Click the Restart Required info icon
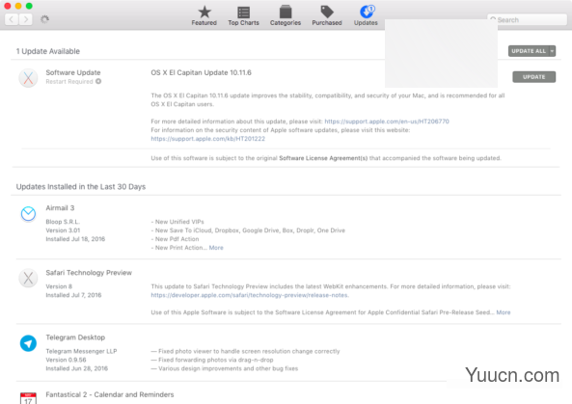572x404 pixels. tap(98, 81)
